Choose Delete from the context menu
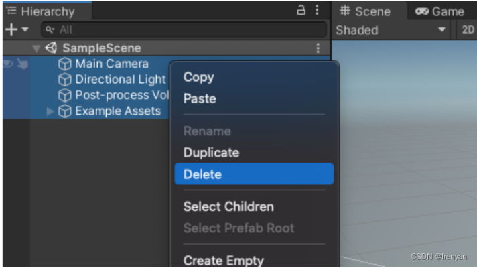This screenshot has width=477, height=268. pyautogui.click(x=253, y=174)
